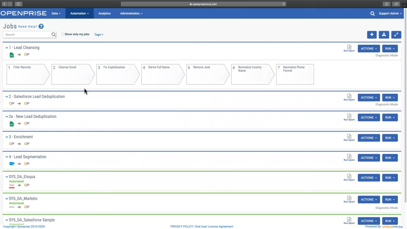
Task: Click the search magnifier icon in navbar
Action: pyautogui.click(x=372, y=14)
